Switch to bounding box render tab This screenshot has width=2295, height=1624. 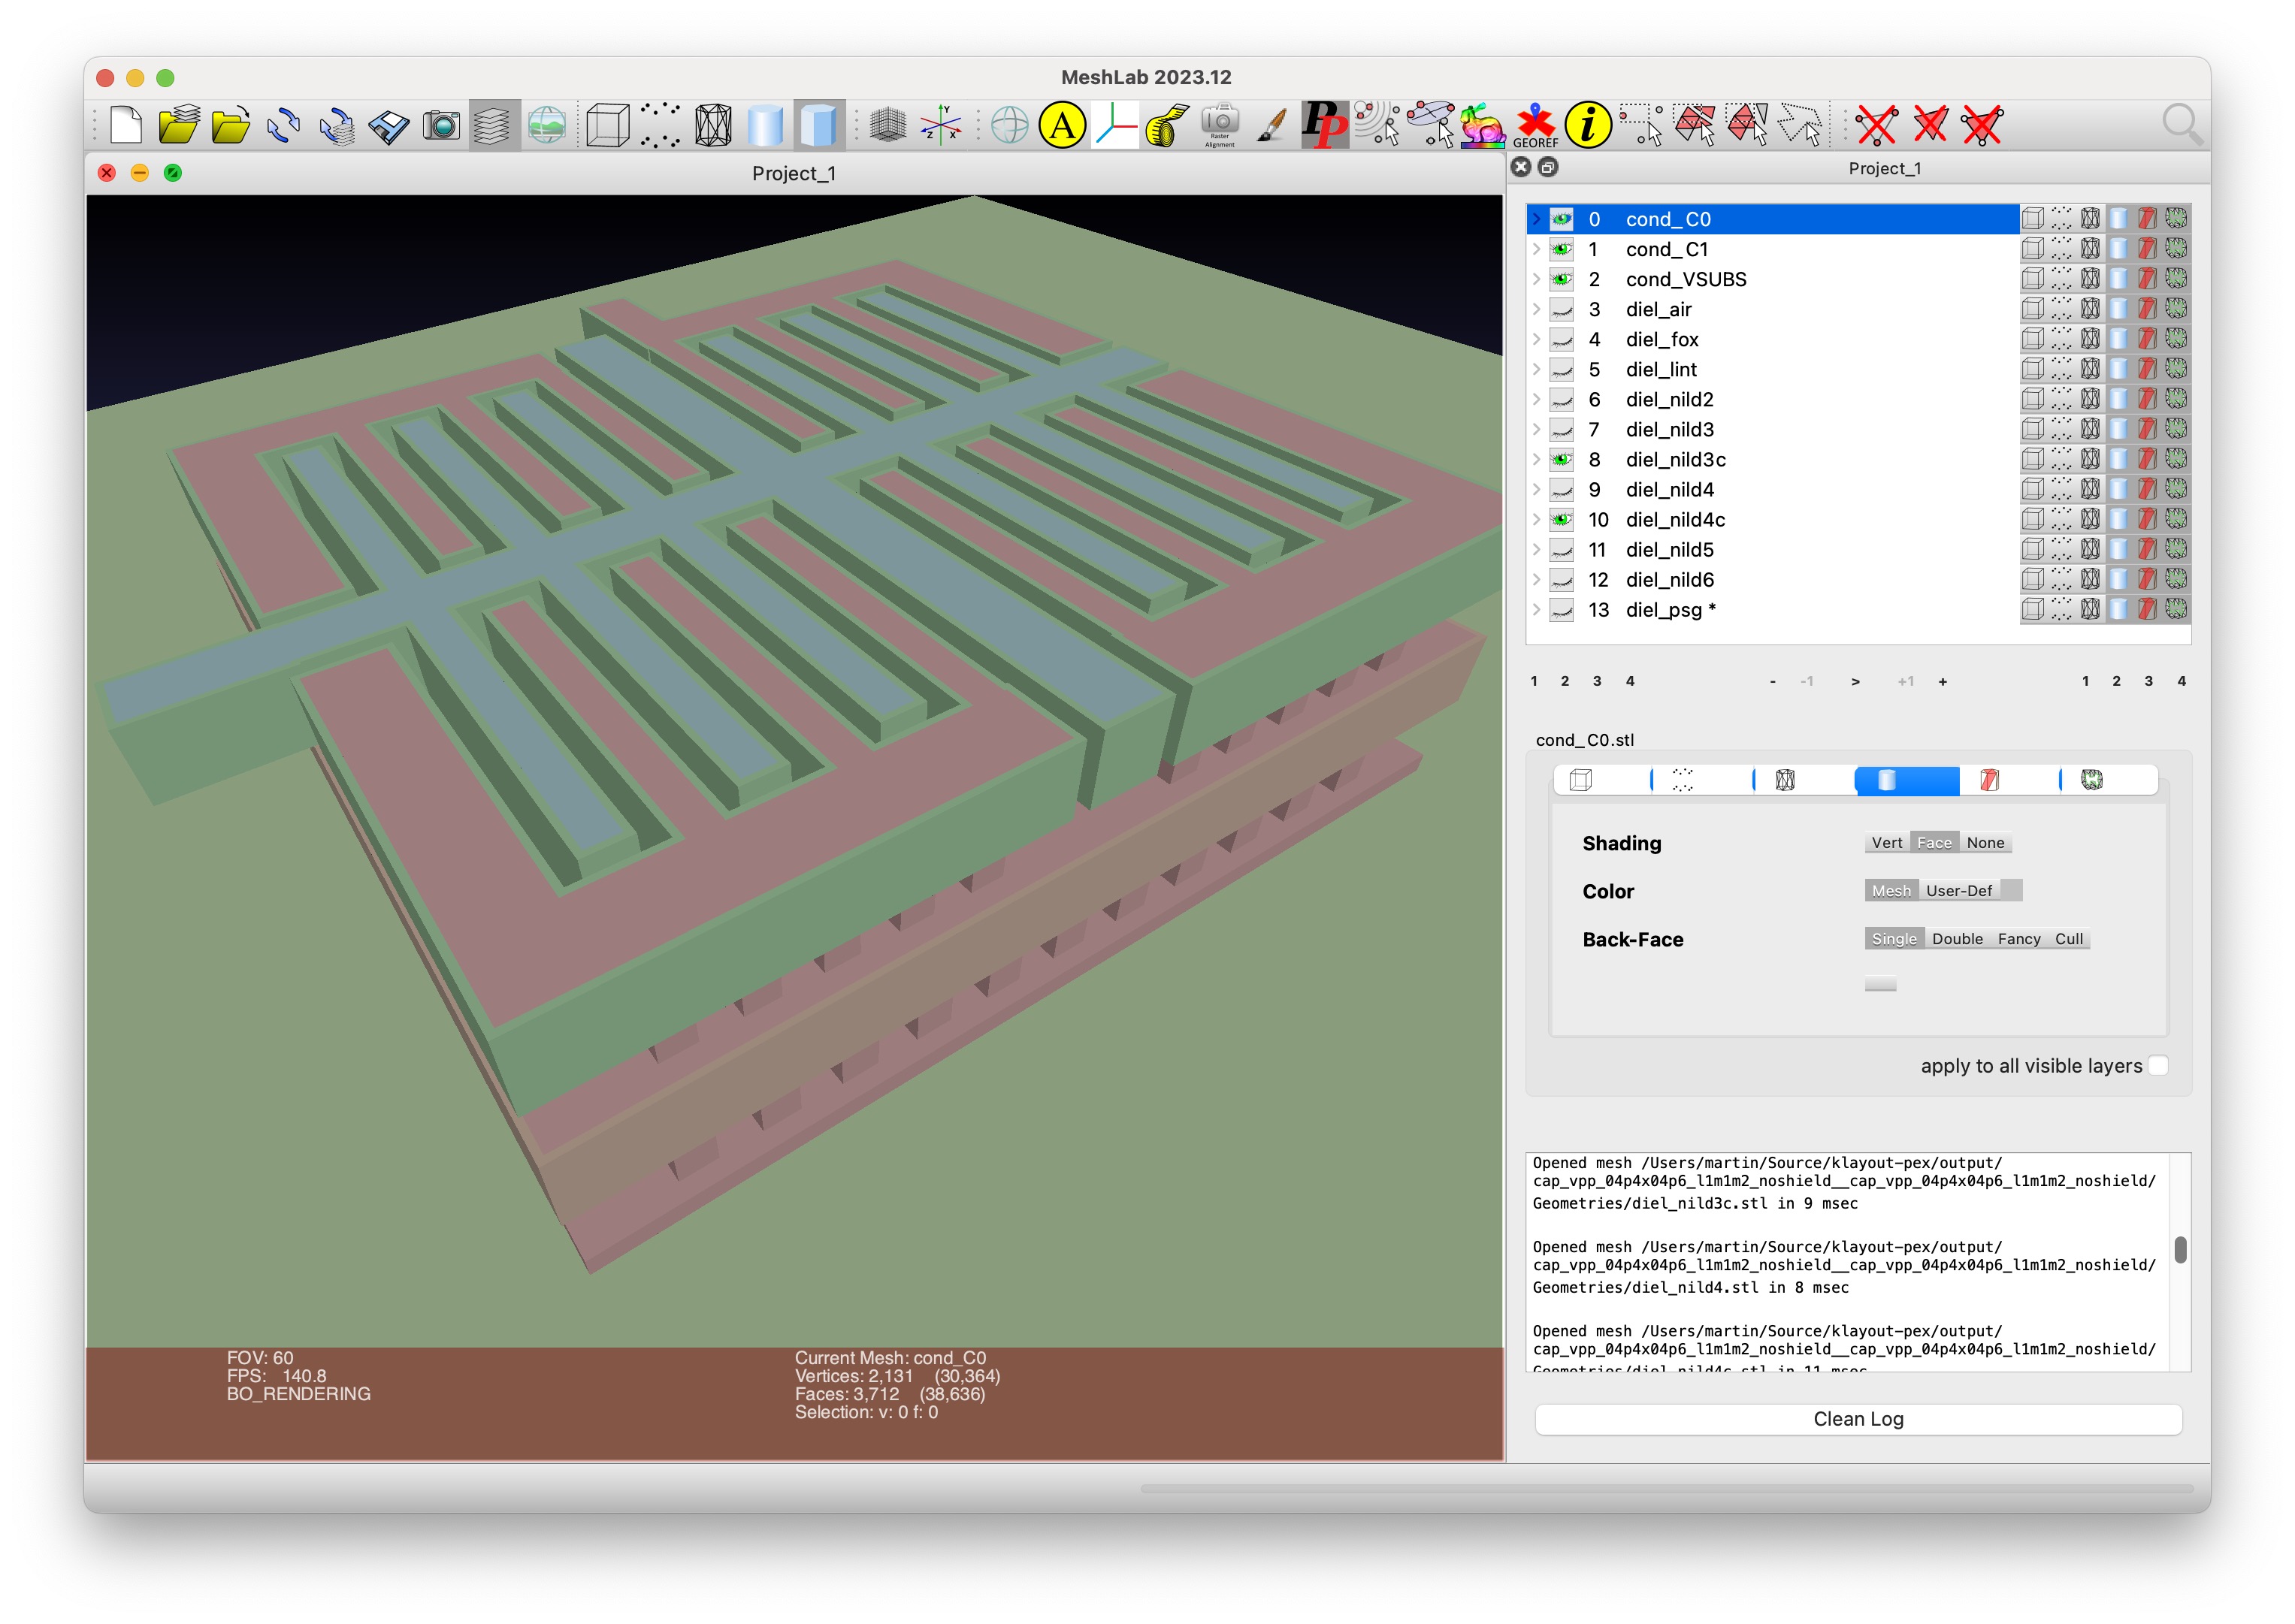tap(1601, 780)
